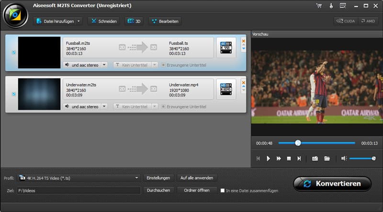383x212 pixels.
Task: Open the audio track dropdown for Fussball
Action: [104, 65]
